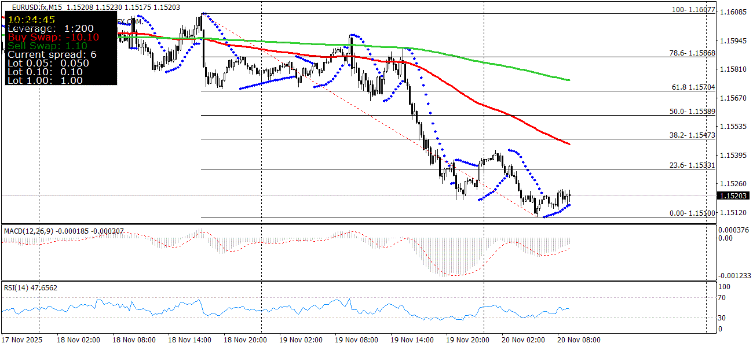Click time axis label 18 Nov 02:00
The width and height of the screenshot is (753, 347).
click(x=79, y=339)
